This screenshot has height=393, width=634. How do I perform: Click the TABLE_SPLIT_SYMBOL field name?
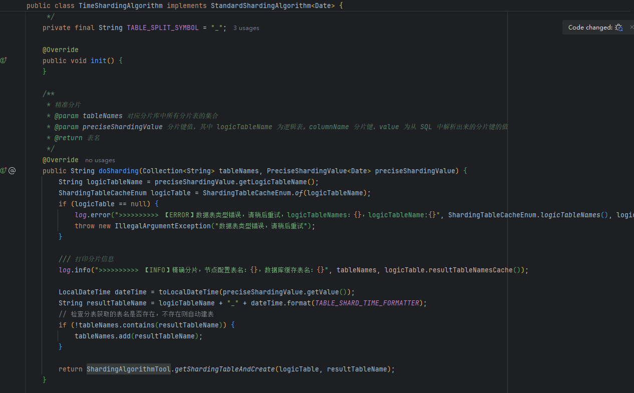[163, 28]
